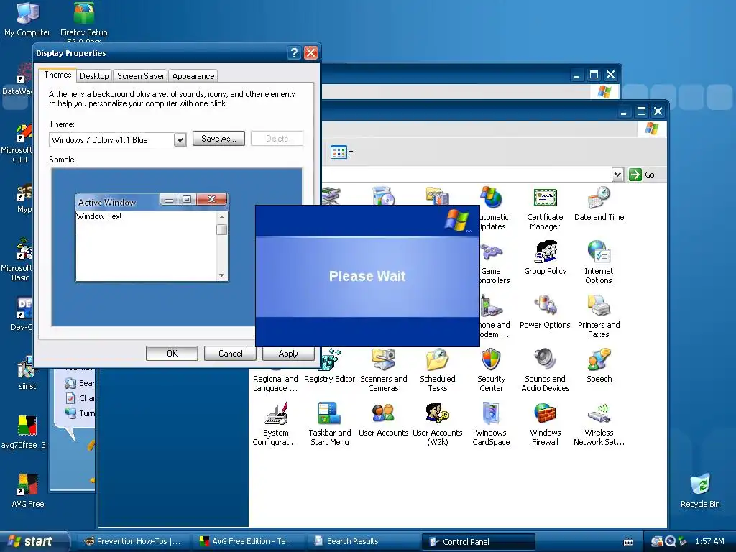Screen dimensions: 736x552
Task: Open AVG Free desktop shortcut
Action: pyautogui.click(x=28, y=491)
